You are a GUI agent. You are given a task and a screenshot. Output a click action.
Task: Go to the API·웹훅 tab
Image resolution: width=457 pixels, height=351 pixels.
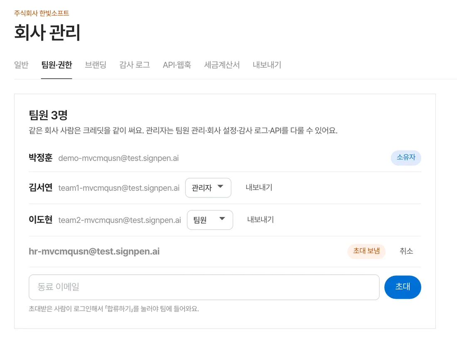click(177, 65)
